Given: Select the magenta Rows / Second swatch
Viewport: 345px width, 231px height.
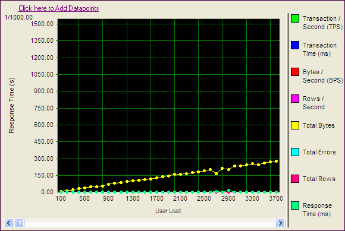Looking at the screenshot, I should click(x=295, y=99).
